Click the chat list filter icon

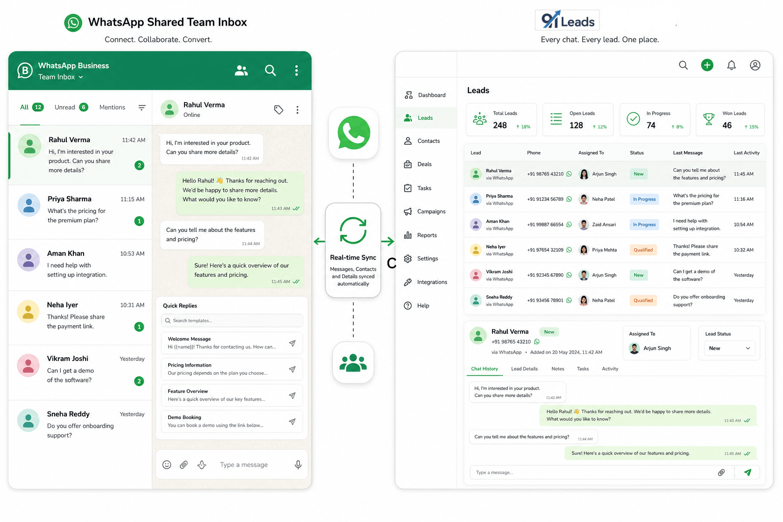[142, 107]
